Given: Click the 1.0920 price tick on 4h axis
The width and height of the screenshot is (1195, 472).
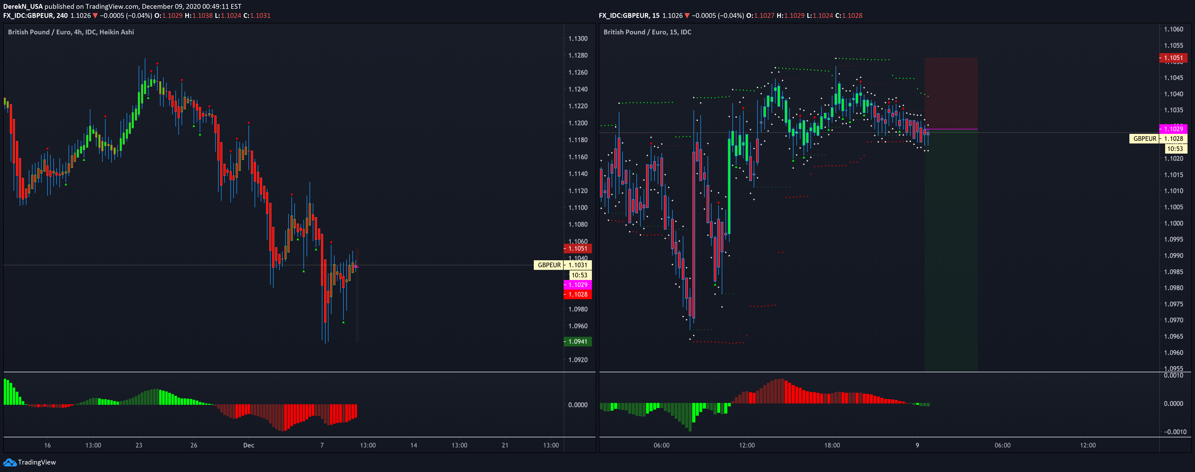Looking at the screenshot, I should 578,360.
